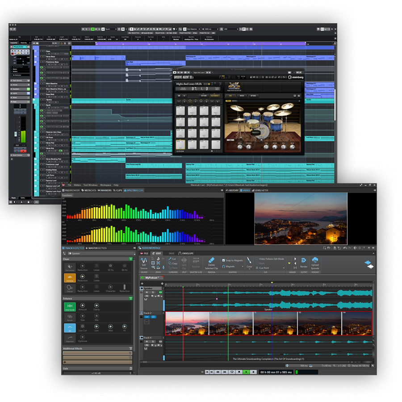Image resolution: width=402 pixels, height=402 pixels.
Task: Enable Video Follows Edit Mode checkbox
Action: [257, 259]
